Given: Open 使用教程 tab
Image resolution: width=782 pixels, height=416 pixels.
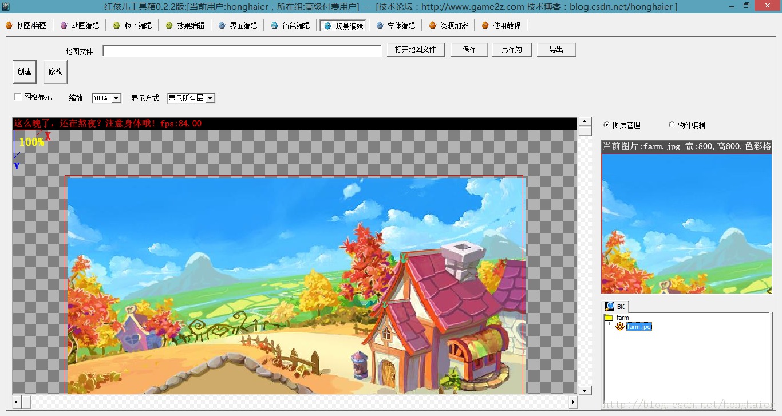Looking at the screenshot, I should click(x=501, y=26).
